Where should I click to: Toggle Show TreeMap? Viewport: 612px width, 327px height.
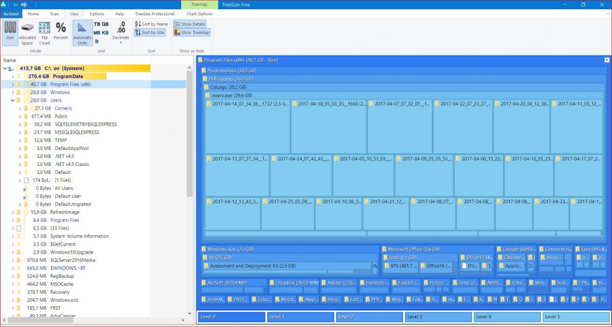point(192,33)
